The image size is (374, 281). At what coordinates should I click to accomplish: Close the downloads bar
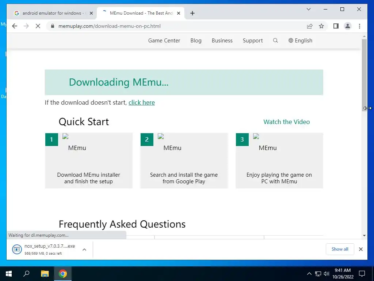pyautogui.click(x=361, y=249)
